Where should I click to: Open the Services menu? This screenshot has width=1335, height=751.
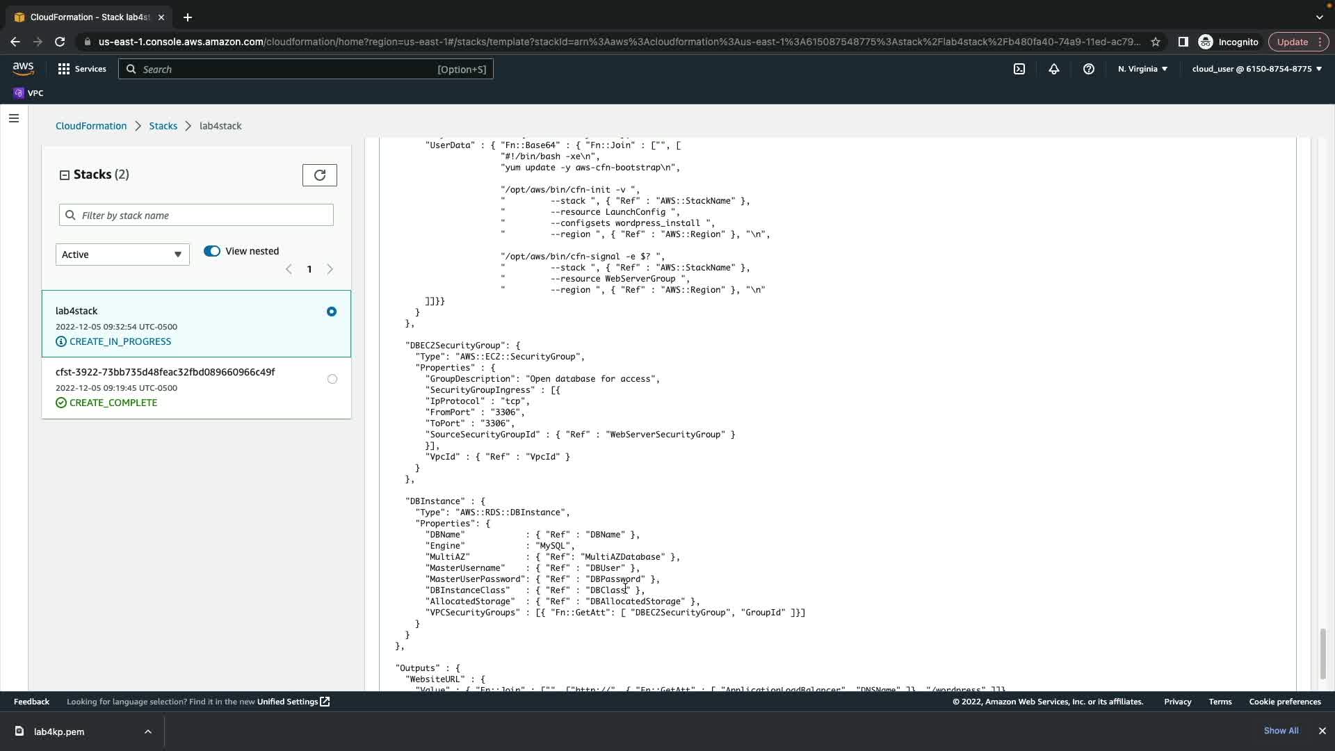pyautogui.click(x=82, y=69)
